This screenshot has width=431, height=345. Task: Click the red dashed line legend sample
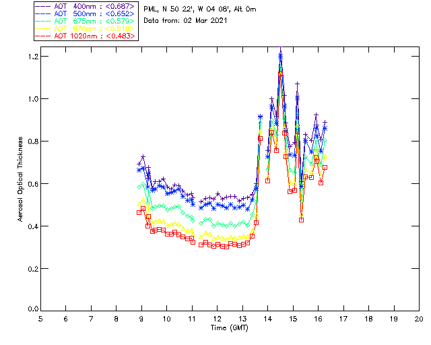(43, 36)
